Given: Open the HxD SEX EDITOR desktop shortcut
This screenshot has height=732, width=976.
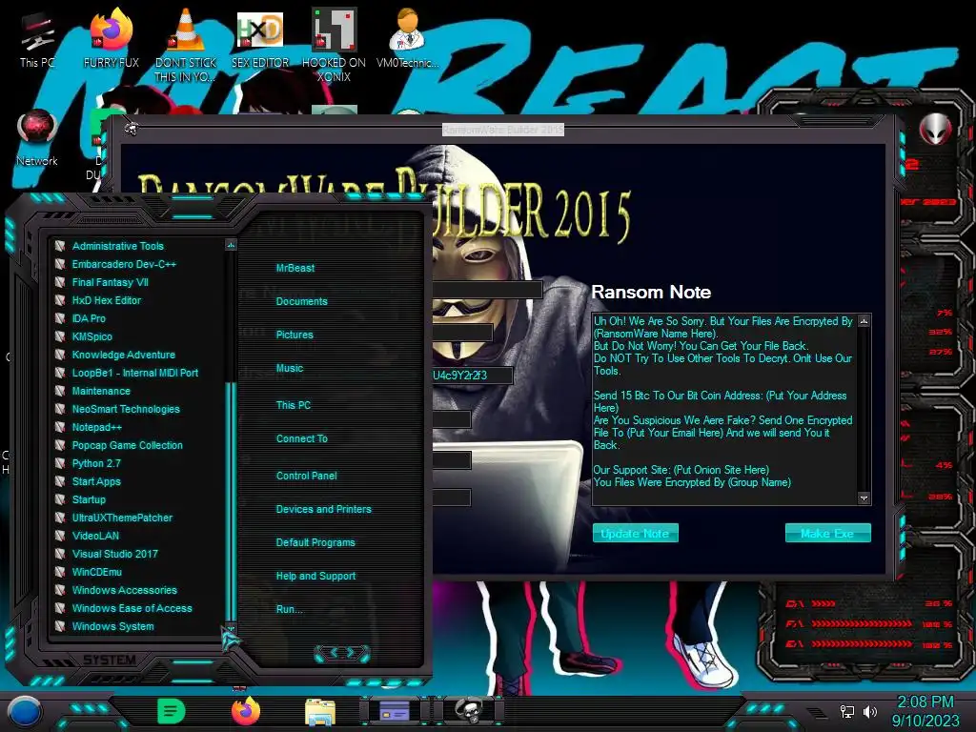Looking at the screenshot, I should pyautogui.click(x=260, y=38).
